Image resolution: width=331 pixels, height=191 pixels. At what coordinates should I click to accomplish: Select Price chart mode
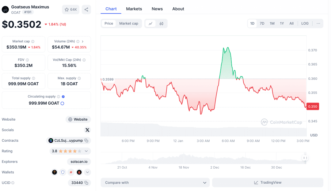point(109,23)
